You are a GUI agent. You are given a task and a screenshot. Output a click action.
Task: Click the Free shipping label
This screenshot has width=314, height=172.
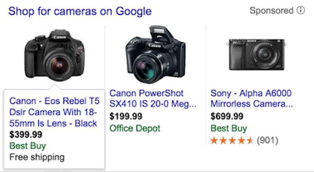37,158
